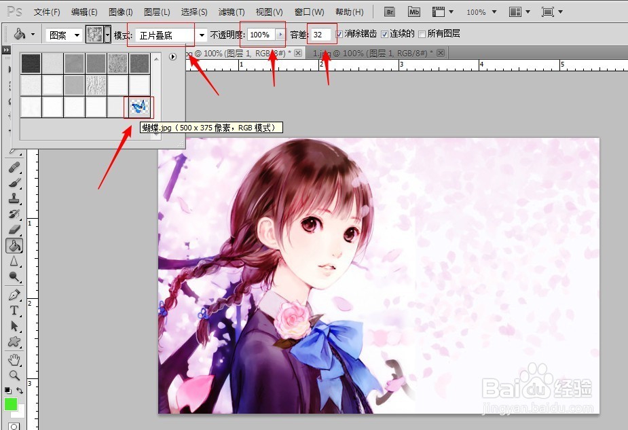This screenshot has width=628, height=430.
Task: Select the Type tool
Action: [14, 310]
